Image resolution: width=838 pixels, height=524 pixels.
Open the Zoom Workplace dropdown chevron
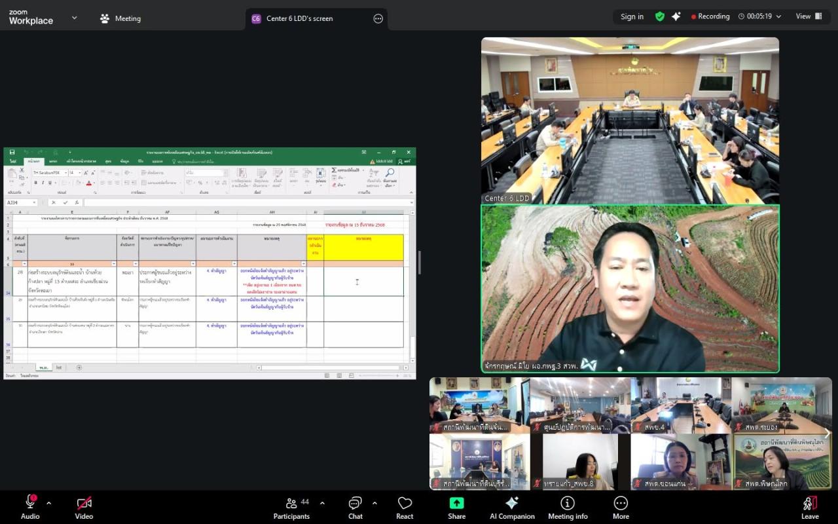point(74,18)
